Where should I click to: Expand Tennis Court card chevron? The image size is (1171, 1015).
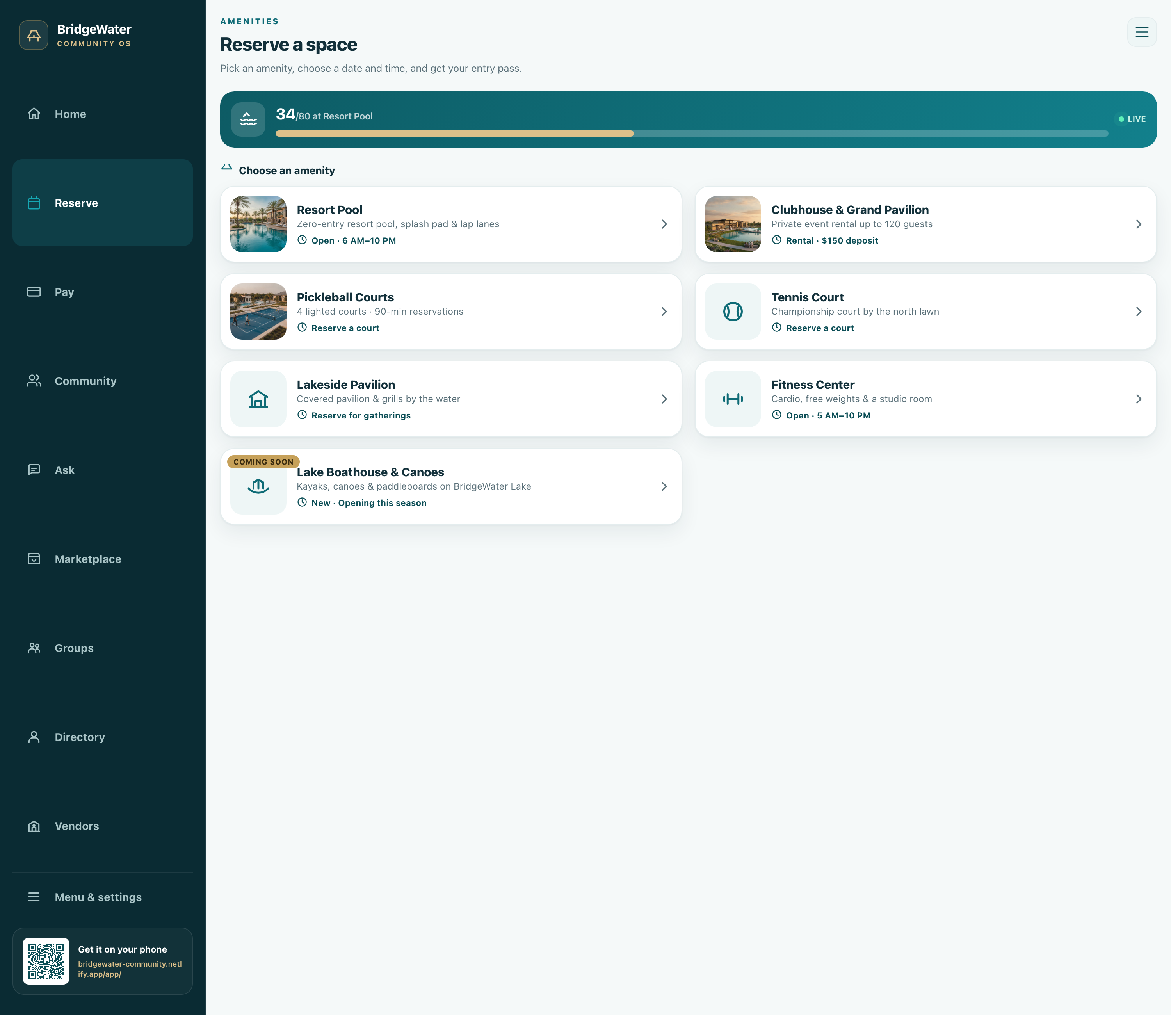pyautogui.click(x=1139, y=312)
